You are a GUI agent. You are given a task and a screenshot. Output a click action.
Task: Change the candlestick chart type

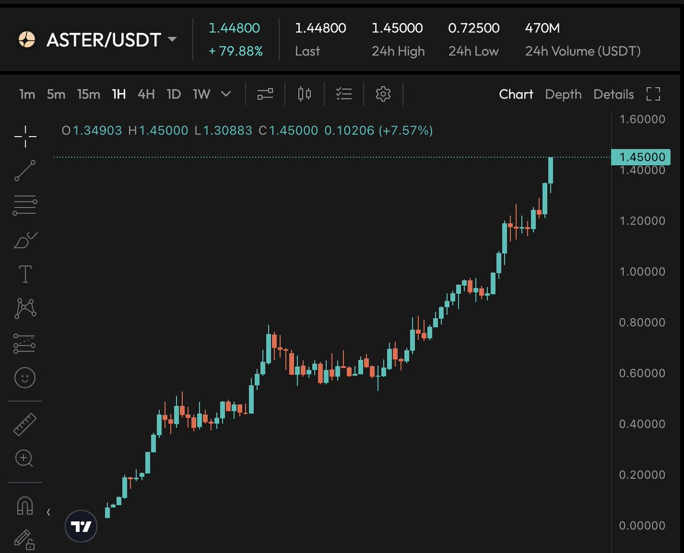[304, 94]
